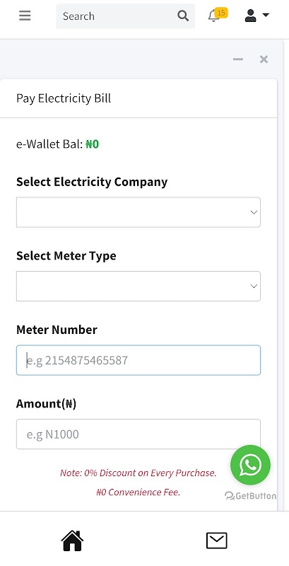Open the Select Electricity Company dropdown
This screenshot has height=566, width=289.
tap(138, 212)
